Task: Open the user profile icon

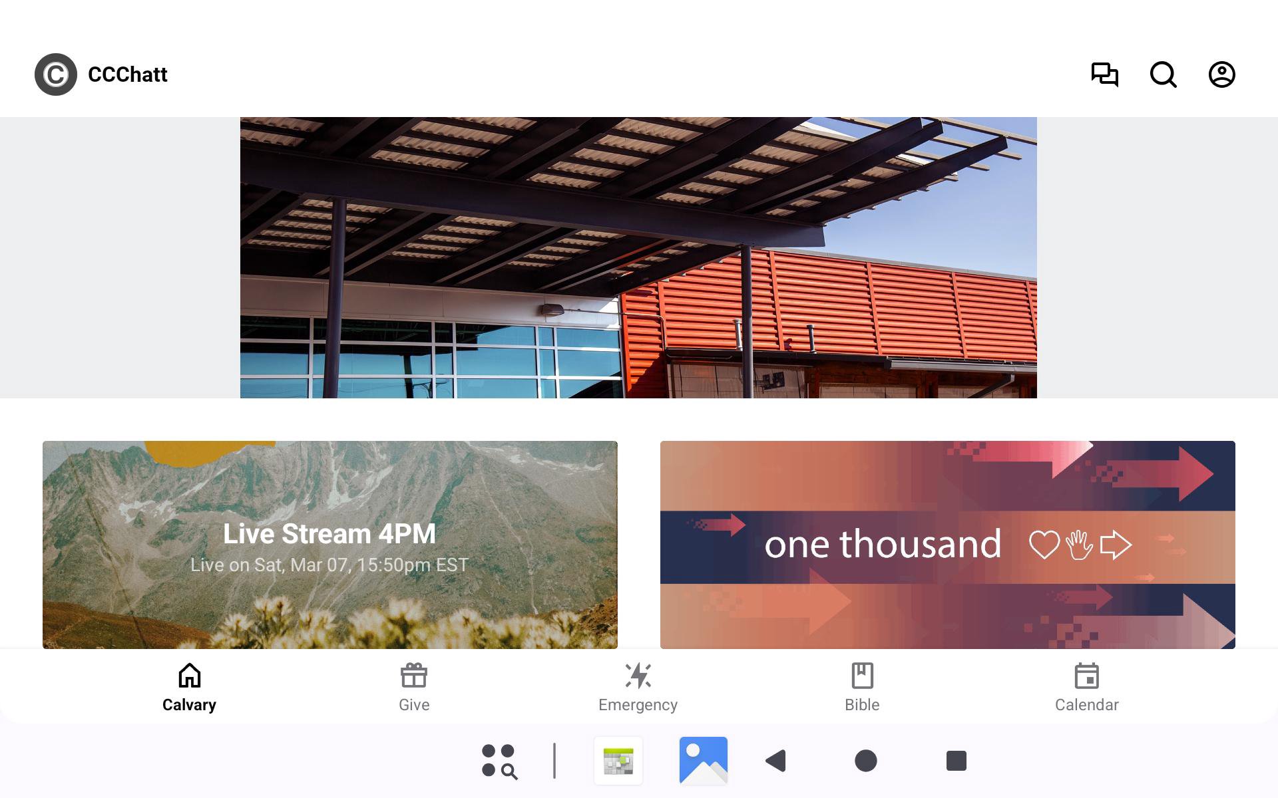Action: (1221, 74)
